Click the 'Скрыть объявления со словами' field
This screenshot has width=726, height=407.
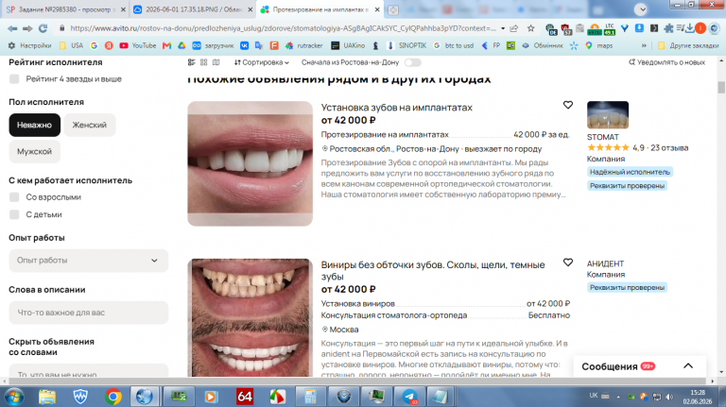point(89,370)
